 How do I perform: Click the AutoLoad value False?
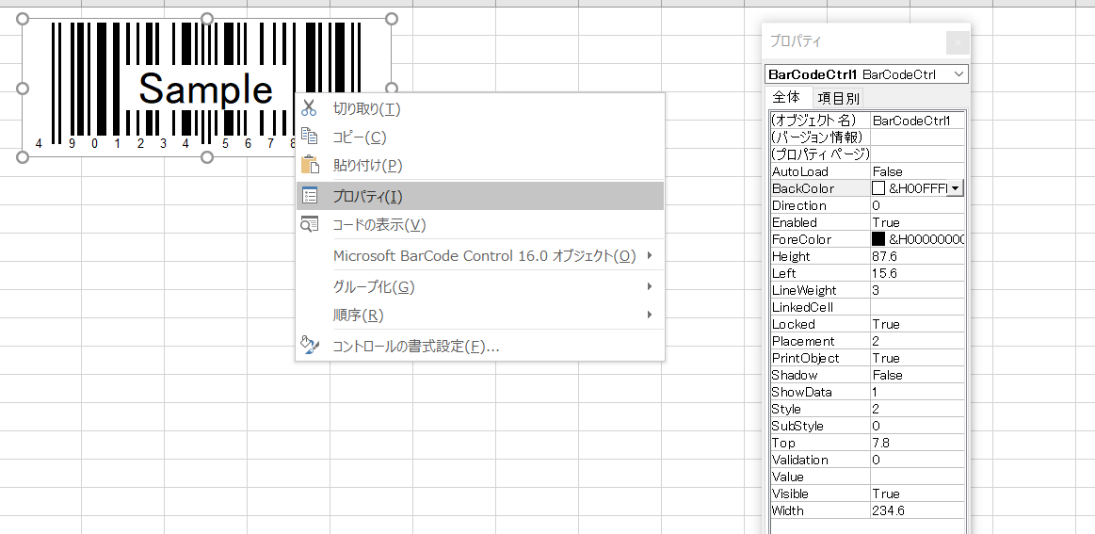coord(917,171)
